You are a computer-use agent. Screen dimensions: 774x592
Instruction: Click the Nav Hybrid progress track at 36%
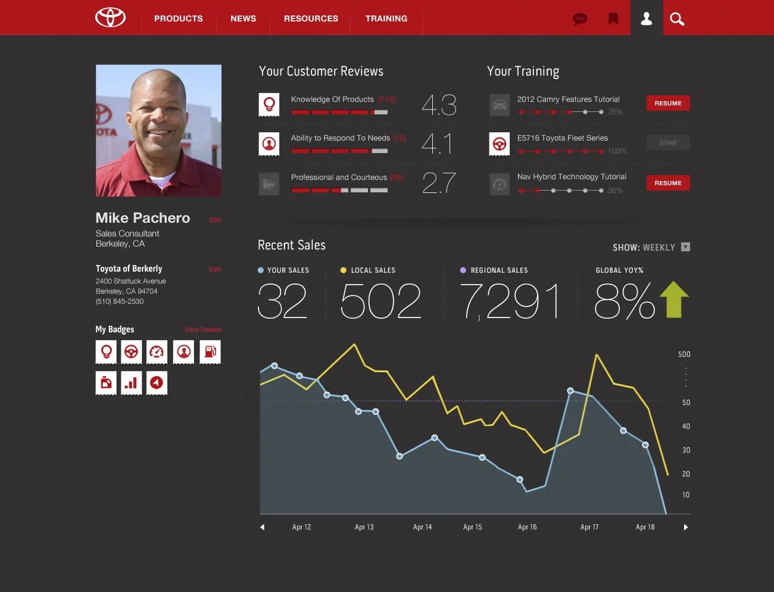click(561, 191)
